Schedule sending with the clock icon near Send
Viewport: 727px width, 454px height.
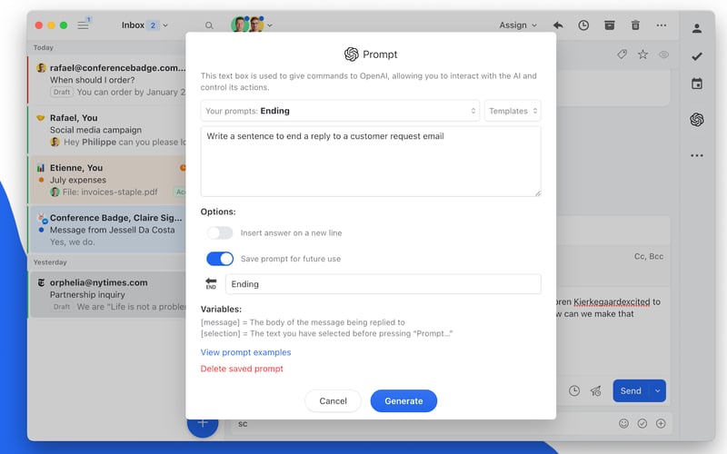click(x=574, y=391)
